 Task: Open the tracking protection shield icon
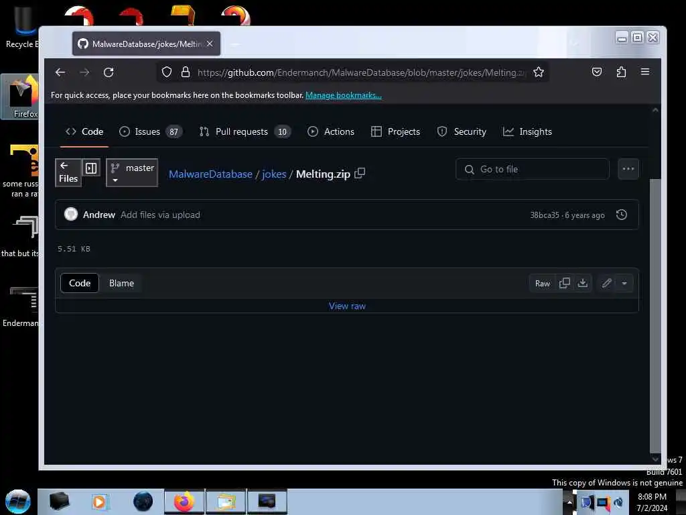(167, 72)
